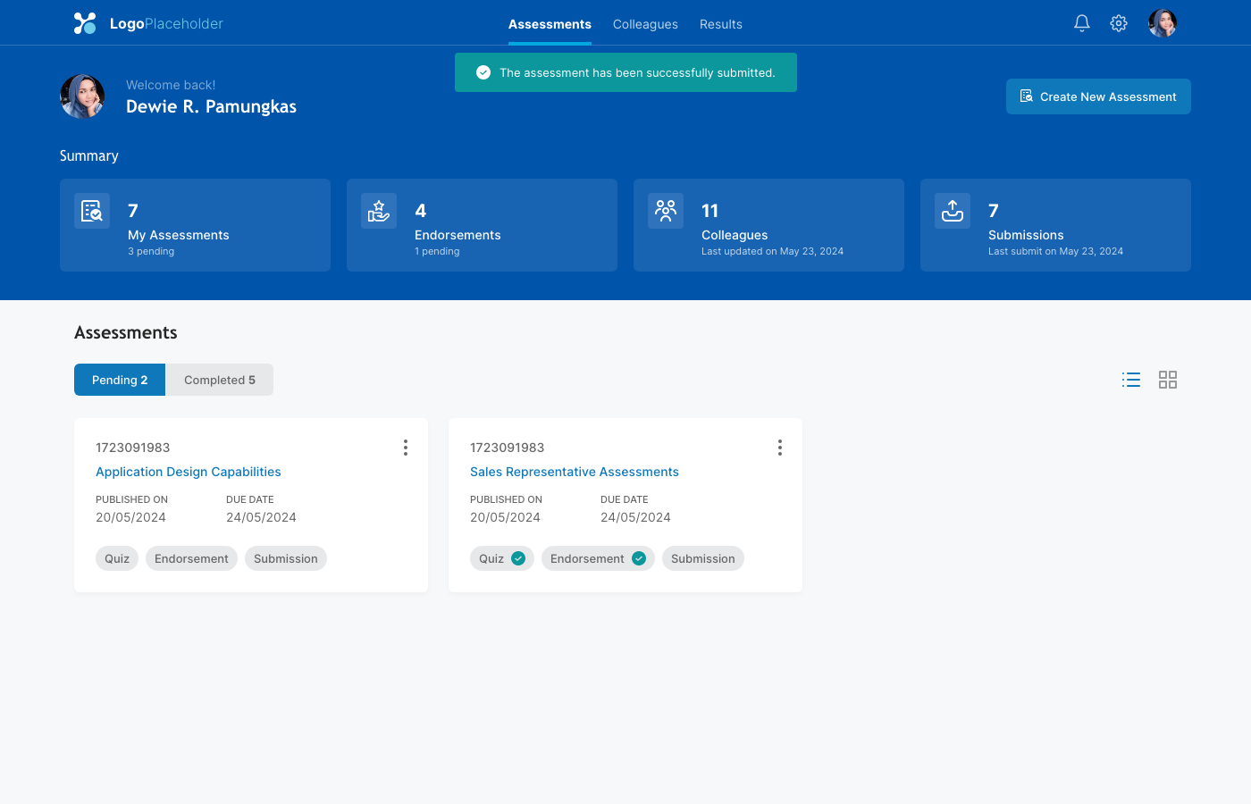Open Sales Representative Assessments link

575,472
